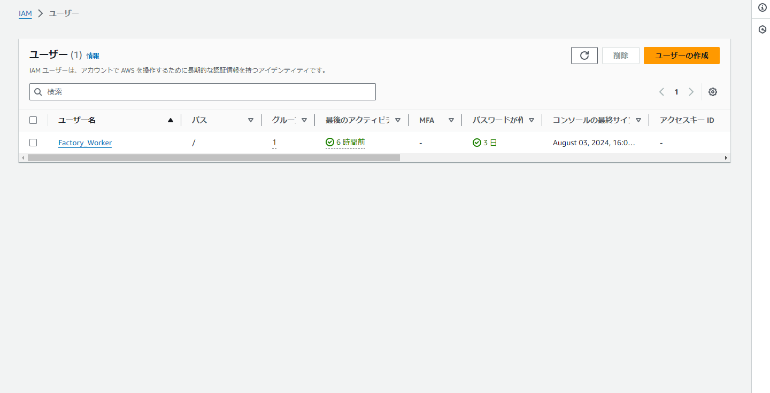Sort by グループ column arrow
This screenshot has height=393, width=770.
pos(304,120)
